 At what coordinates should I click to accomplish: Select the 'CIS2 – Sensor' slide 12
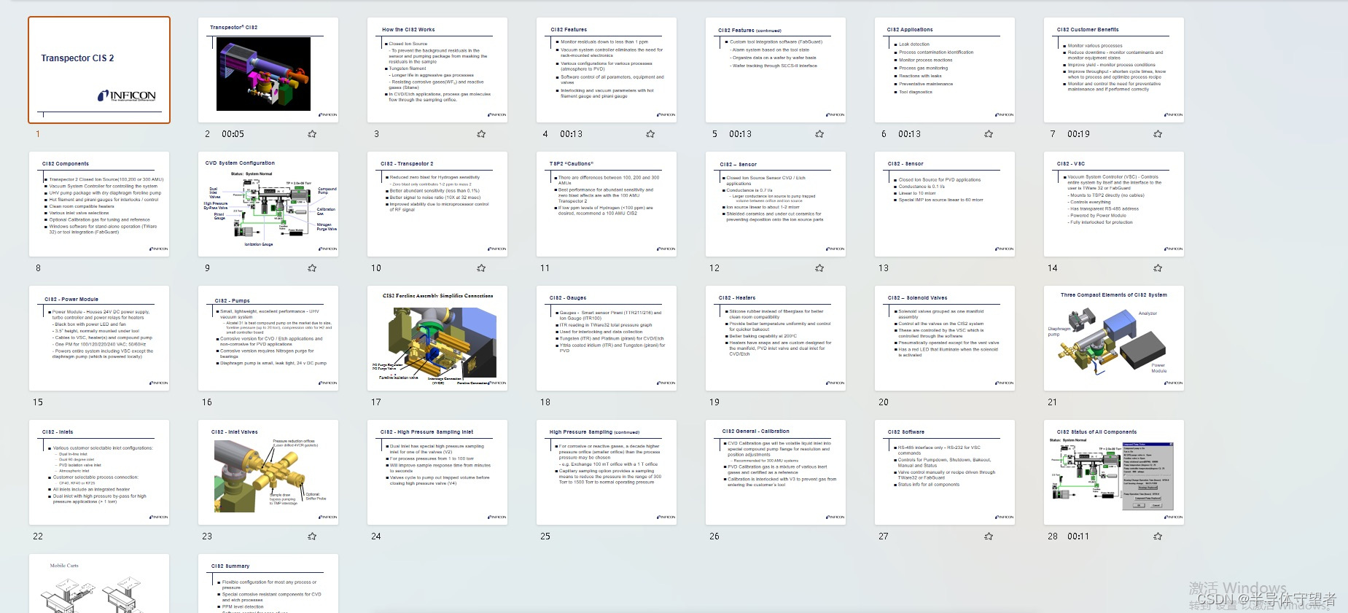[776, 204]
